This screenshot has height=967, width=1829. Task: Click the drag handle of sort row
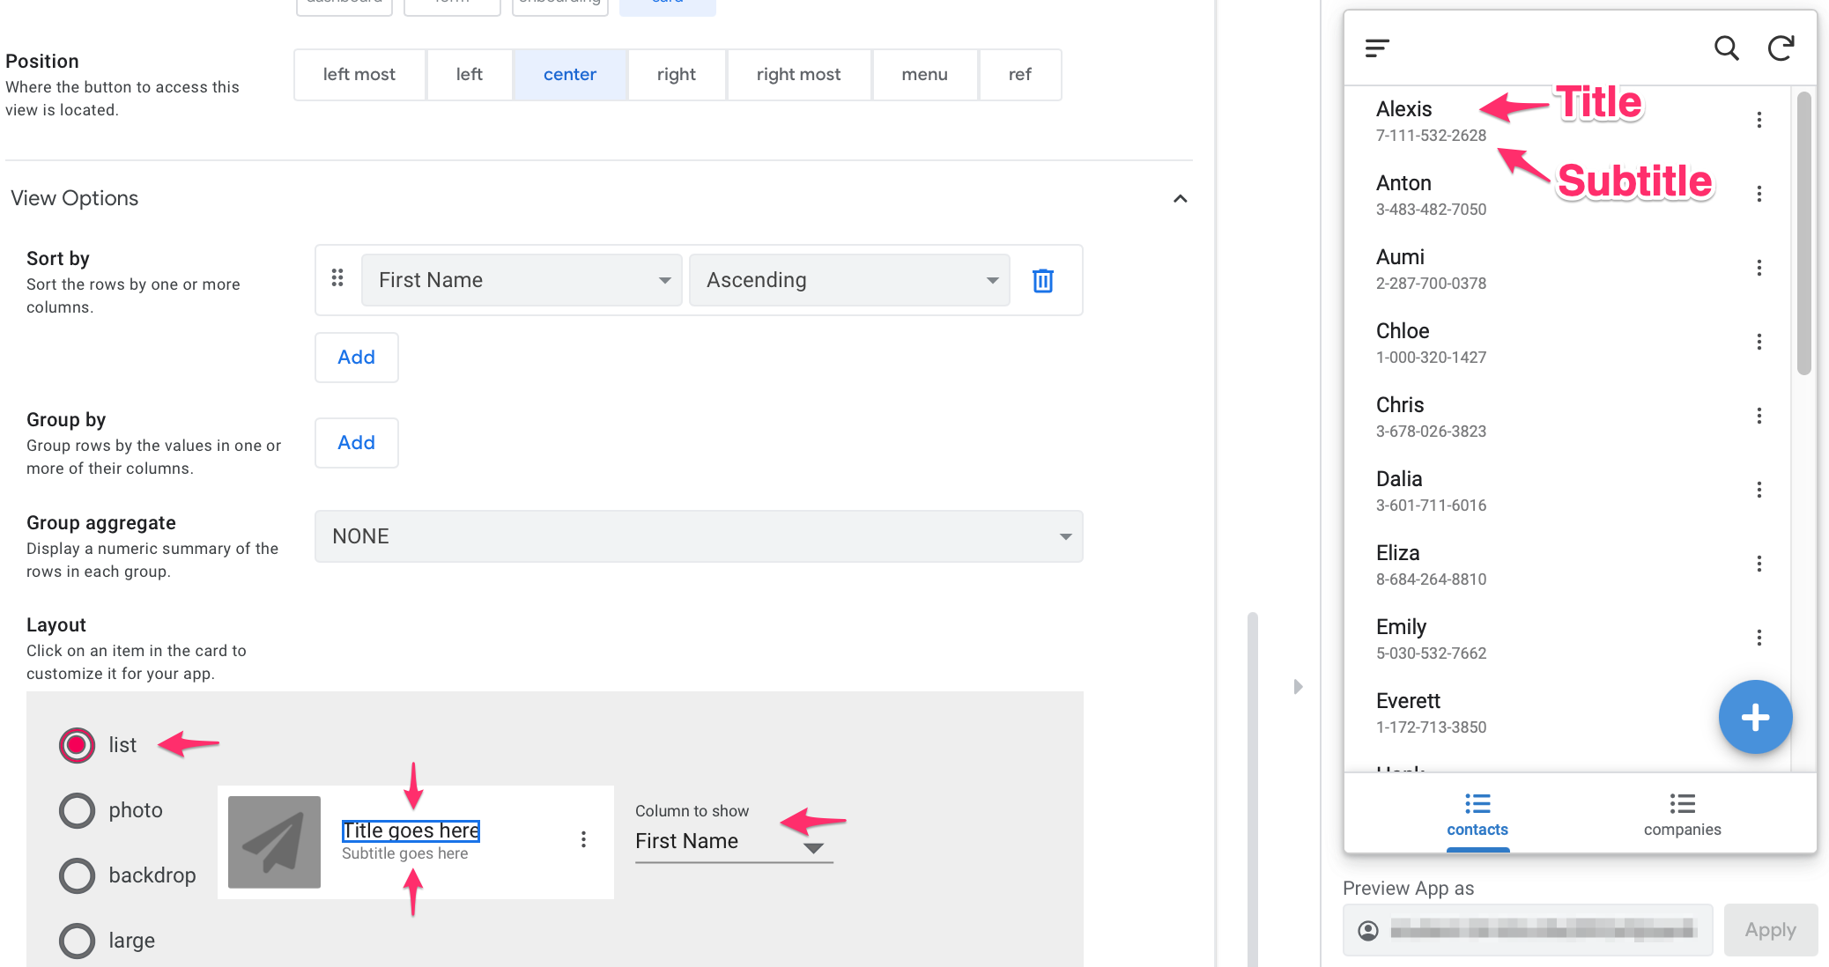coord(337,279)
